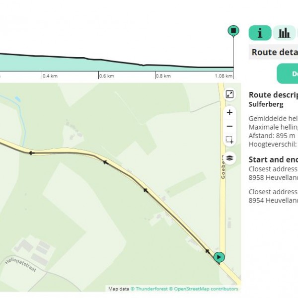Zoom out on the map
Image resolution: width=298 pixels, height=298 pixels.
coord(229,126)
